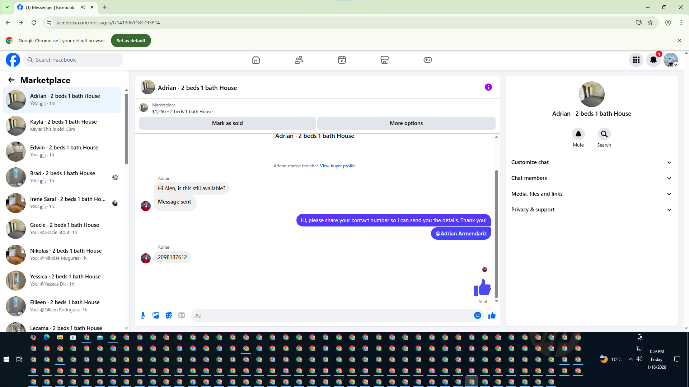This screenshot has width=689, height=387.
Task: Send a thumbs-up like from composer
Action: click(492, 315)
